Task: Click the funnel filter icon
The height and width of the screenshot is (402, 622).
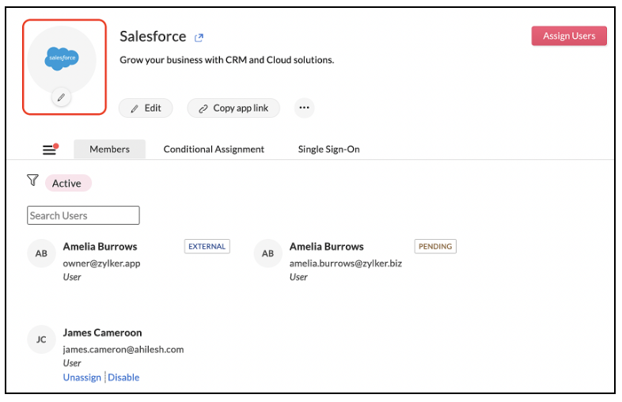Action: pos(32,181)
